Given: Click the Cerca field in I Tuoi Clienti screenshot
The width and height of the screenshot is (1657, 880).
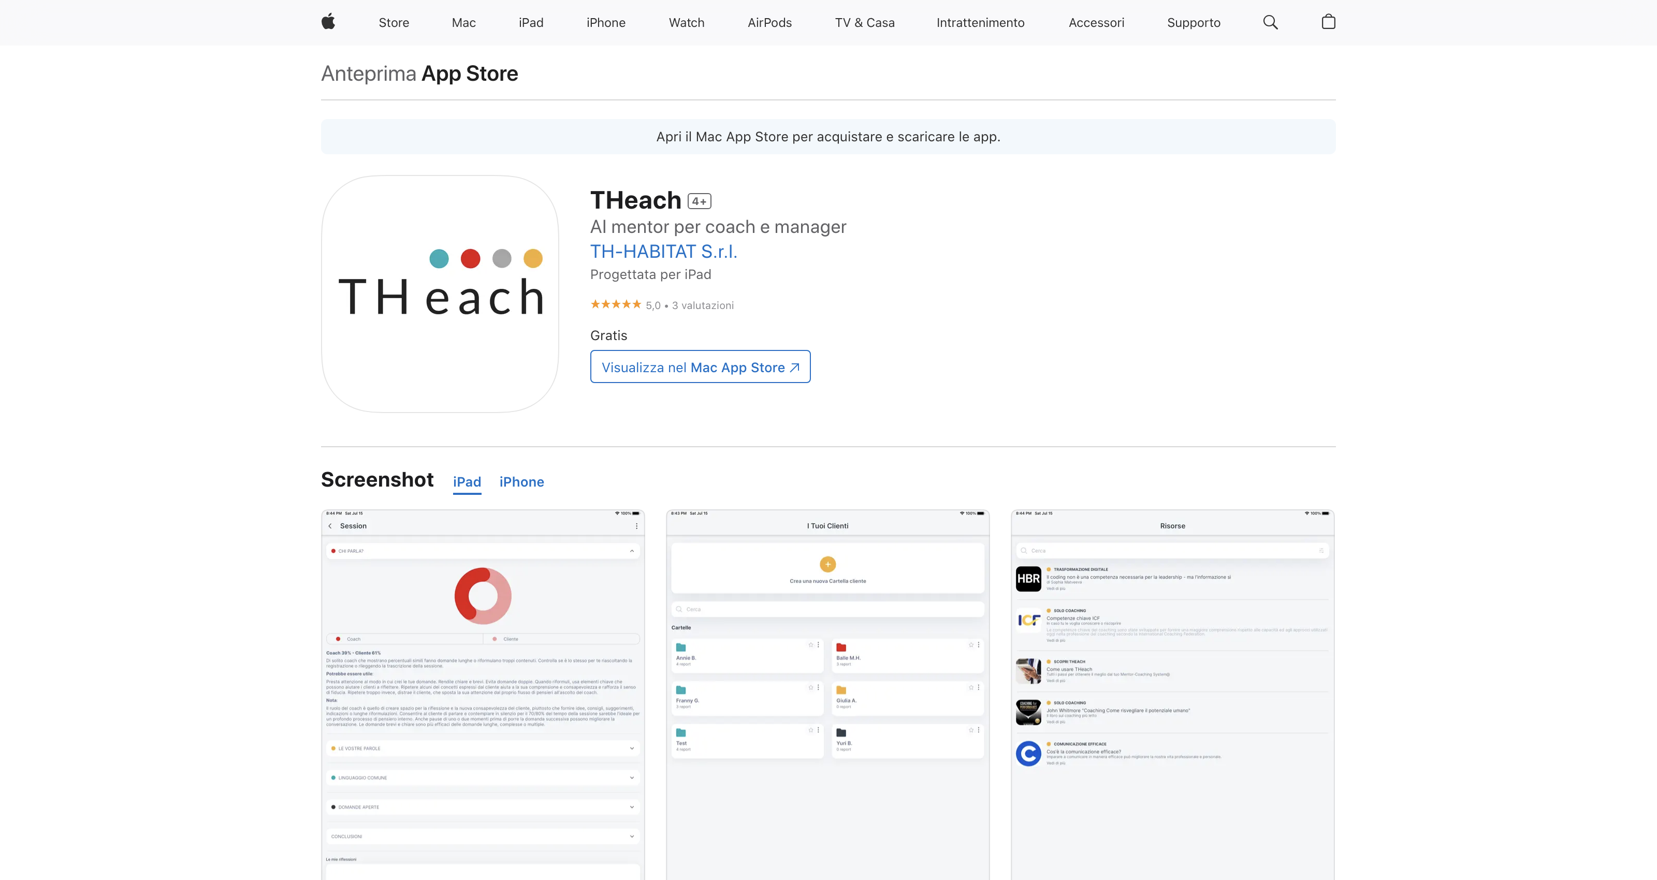Looking at the screenshot, I should coord(828,609).
